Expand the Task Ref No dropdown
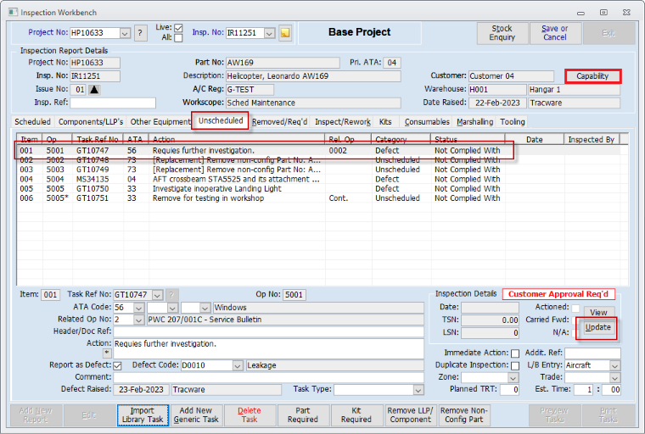The height and width of the screenshot is (434, 645). tap(157, 295)
